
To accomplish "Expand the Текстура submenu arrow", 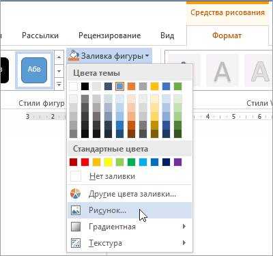I will [x=184, y=243].
